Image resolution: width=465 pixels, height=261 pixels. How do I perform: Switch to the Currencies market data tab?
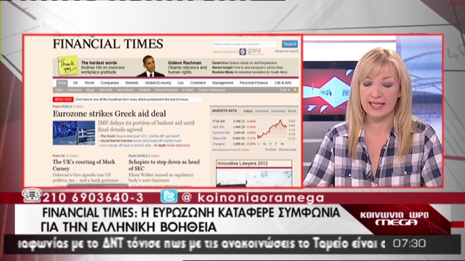pyautogui.click(x=278, y=111)
